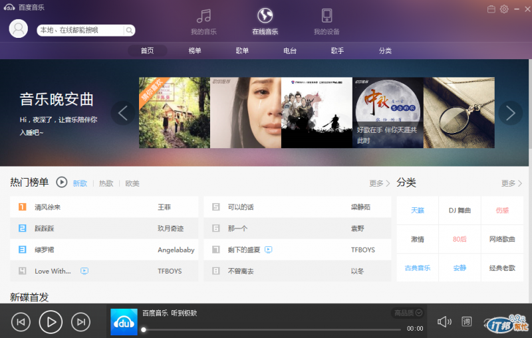Switch to 歌手 tab
The image size is (532, 338).
coord(337,51)
